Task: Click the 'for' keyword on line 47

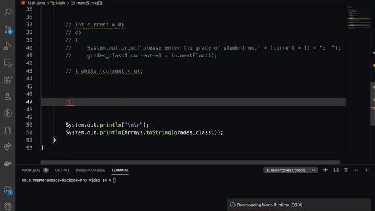Action: pyautogui.click(x=70, y=101)
